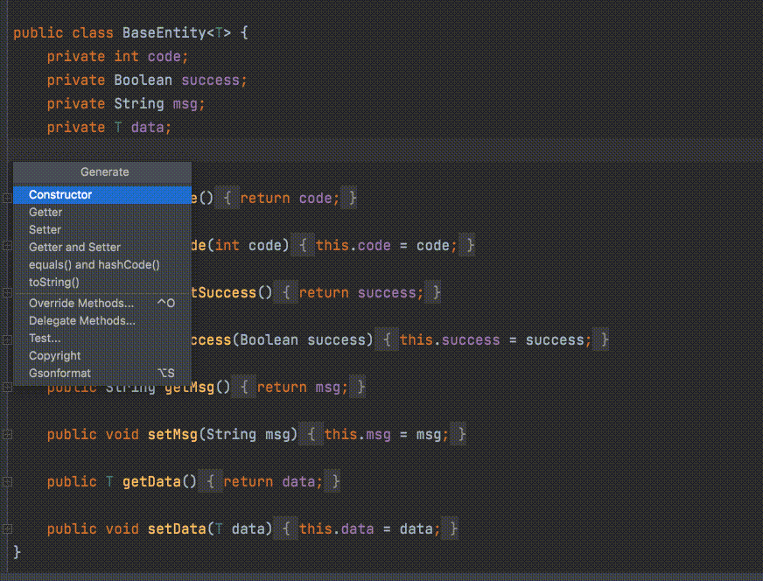This screenshot has width=763, height=581.
Task: Collapse the setCode method fold marker
Action: click(x=7, y=245)
